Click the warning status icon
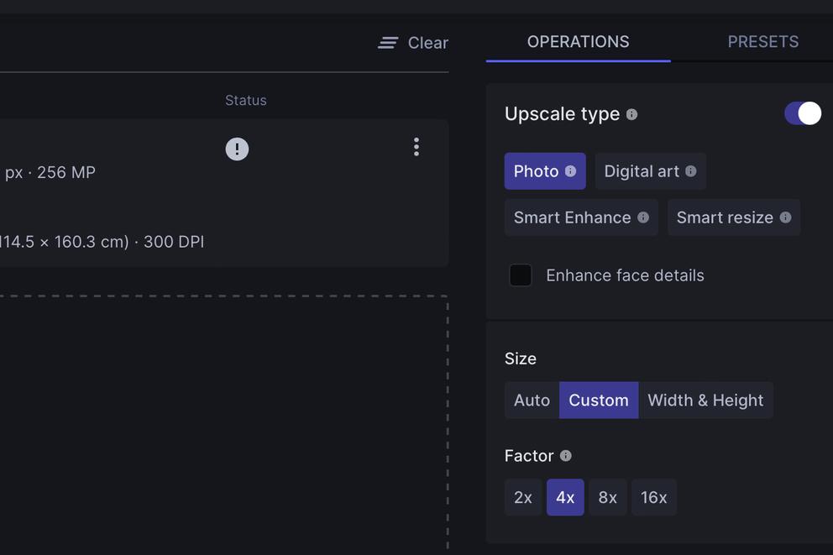Image resolution: width=833 pixels, height=555 pixels. pos(237,149)
